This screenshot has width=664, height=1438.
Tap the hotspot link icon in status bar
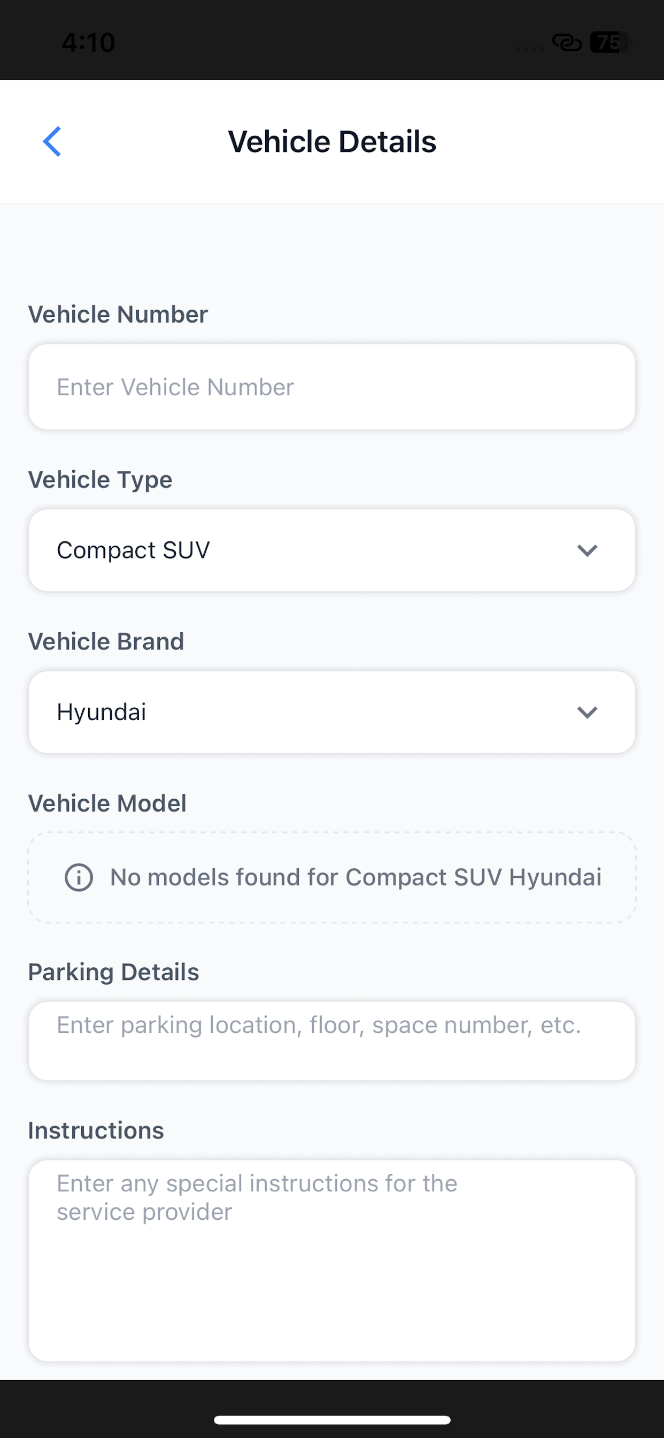tap(566, 42)
